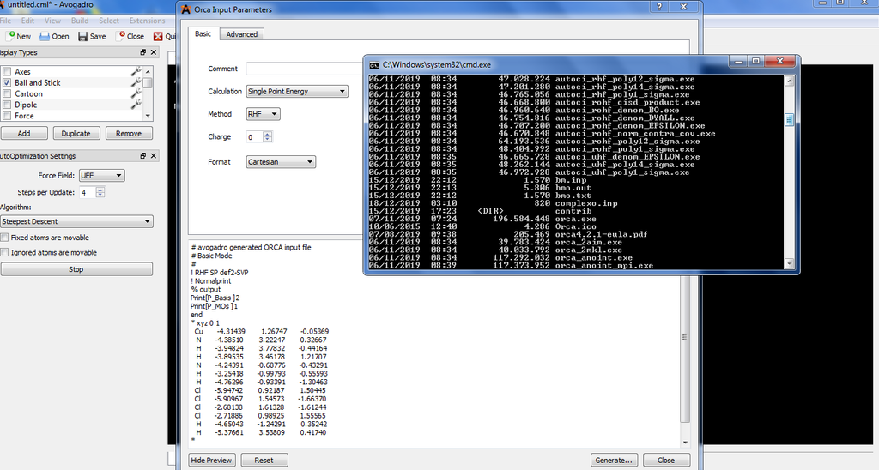Open Ball and Stick settings wrench
Screen dimensions: 879x470
pyautogui.click(x=136, y=82)
